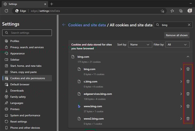This screenshot has height=131, width=195.
Task: Select System and performance in sidebar
Action: click(25, 115)
